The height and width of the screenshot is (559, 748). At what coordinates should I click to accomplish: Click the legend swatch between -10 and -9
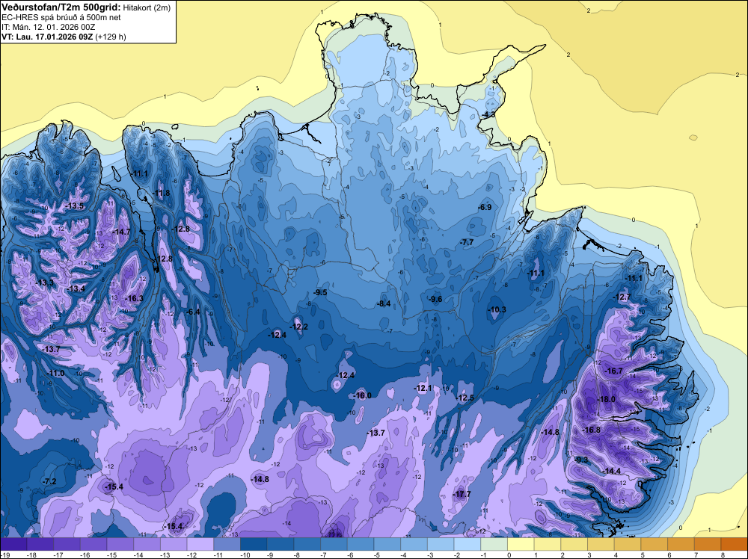pyautogui.click(x=254, y=544)
